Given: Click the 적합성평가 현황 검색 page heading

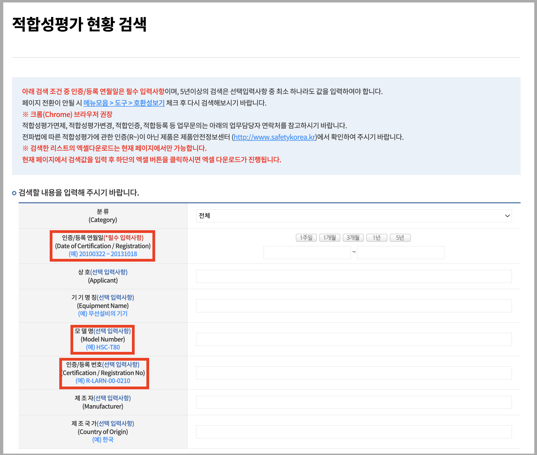Looking at the screenshot, I should tap(79, 24).
